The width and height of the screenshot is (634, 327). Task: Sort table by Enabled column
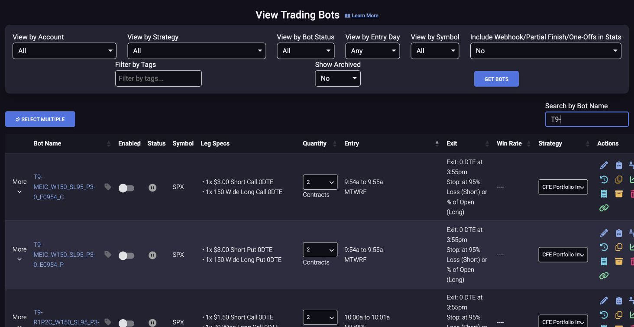pos(129,143)
